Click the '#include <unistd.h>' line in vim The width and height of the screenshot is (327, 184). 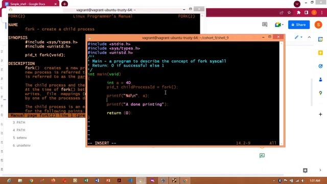110,53
